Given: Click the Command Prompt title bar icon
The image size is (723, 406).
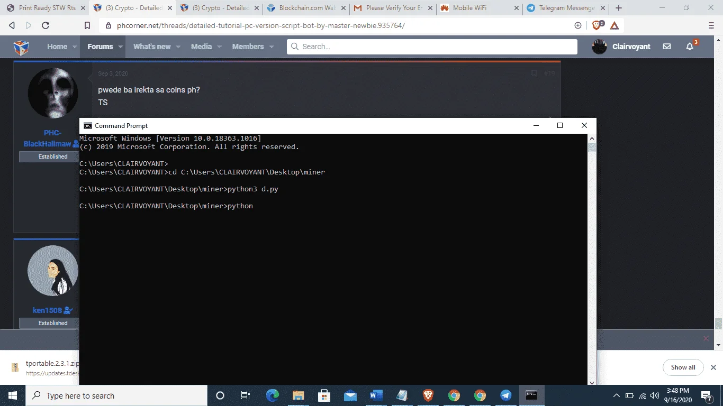Looking at the screenshot, I should click(88, 126).
